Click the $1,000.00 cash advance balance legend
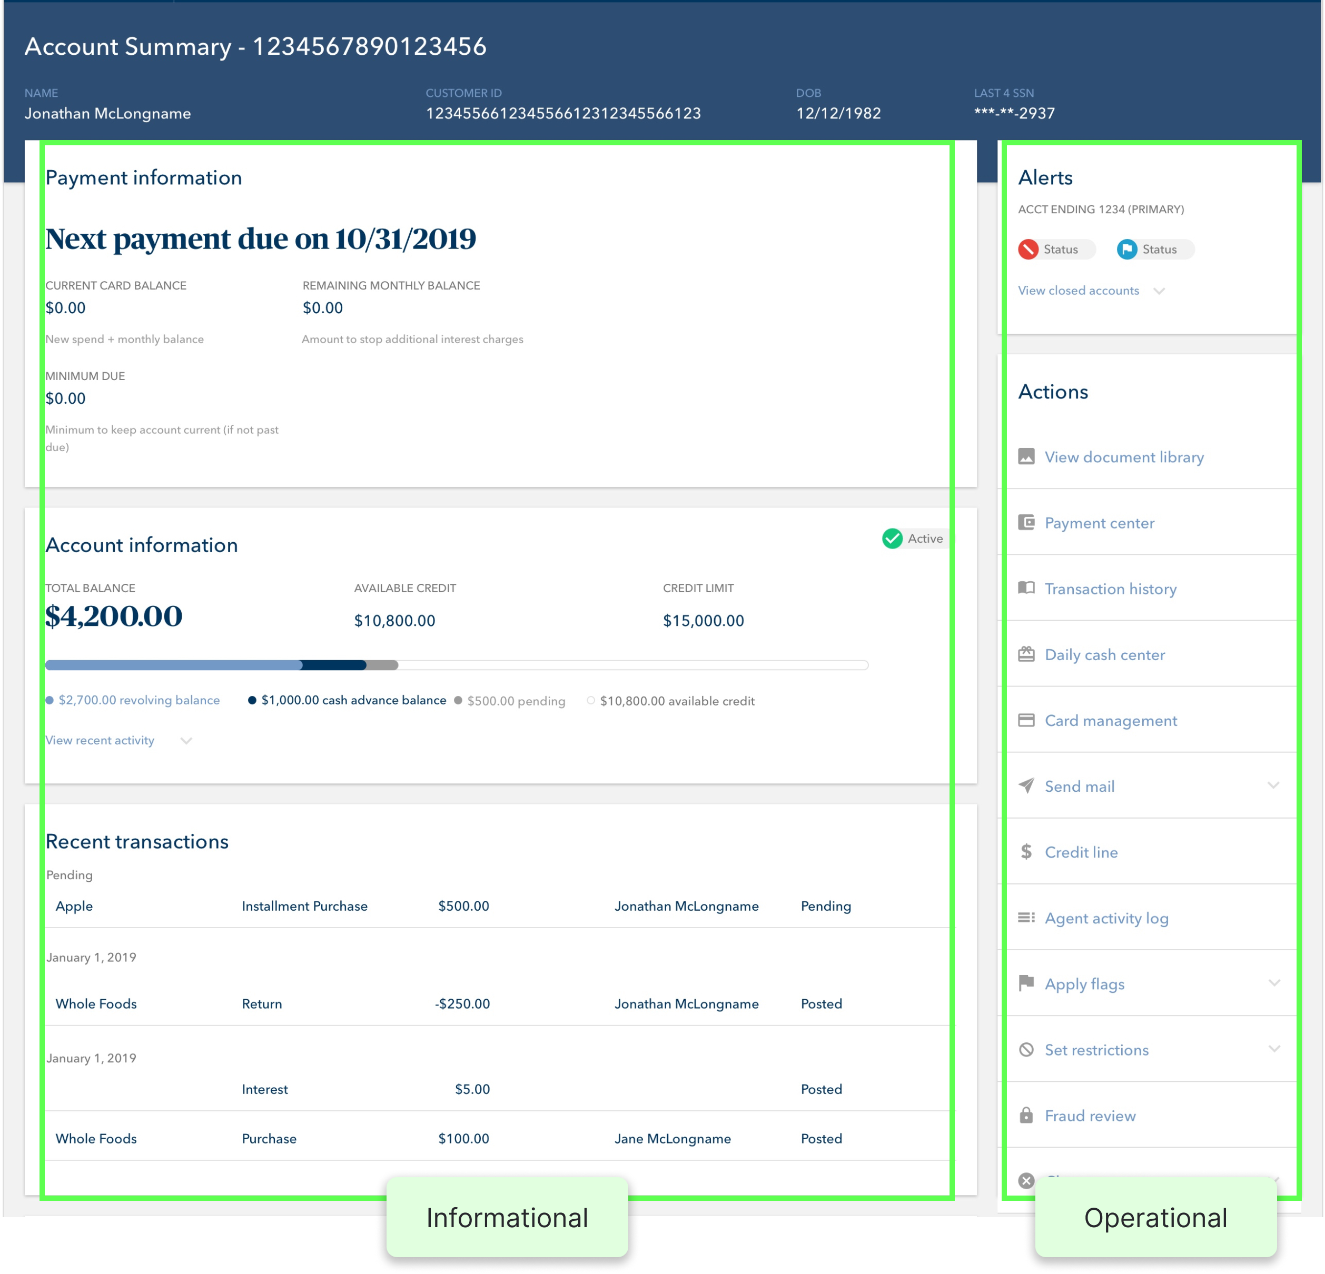Screen dimensions: 1325x1274 point(348,700)
